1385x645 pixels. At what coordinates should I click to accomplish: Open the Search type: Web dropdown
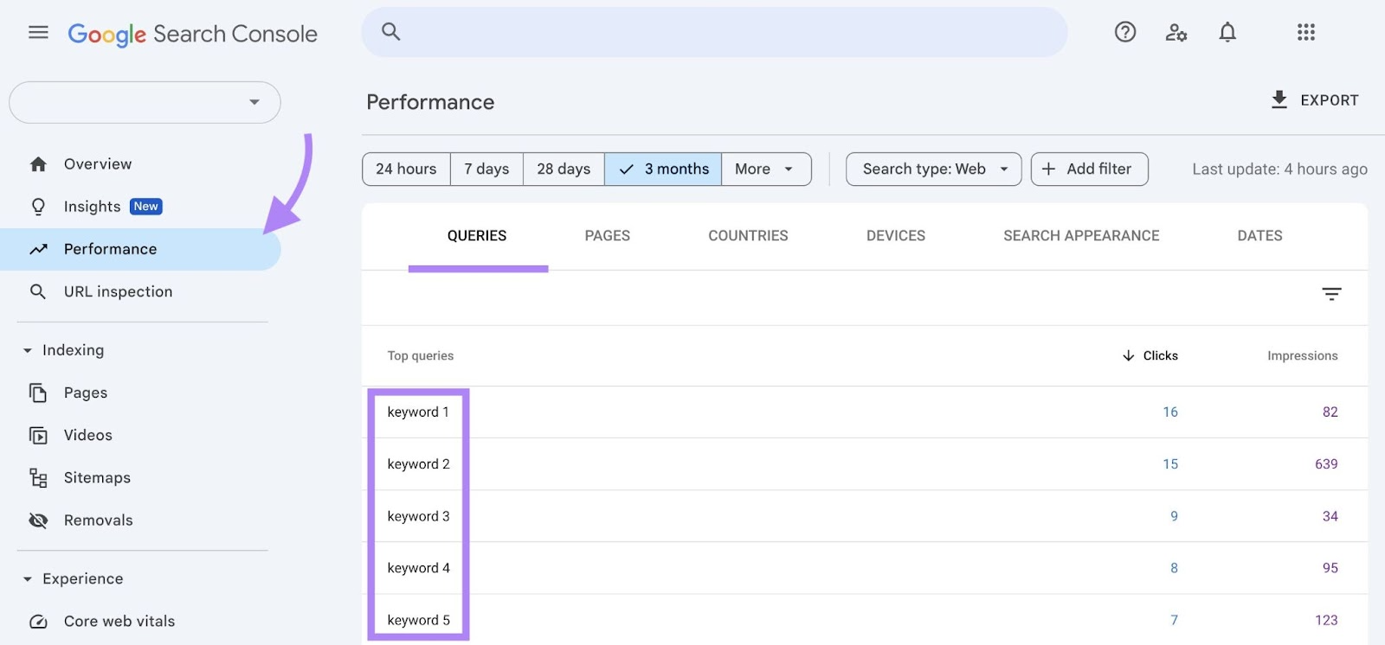(933, 169)
